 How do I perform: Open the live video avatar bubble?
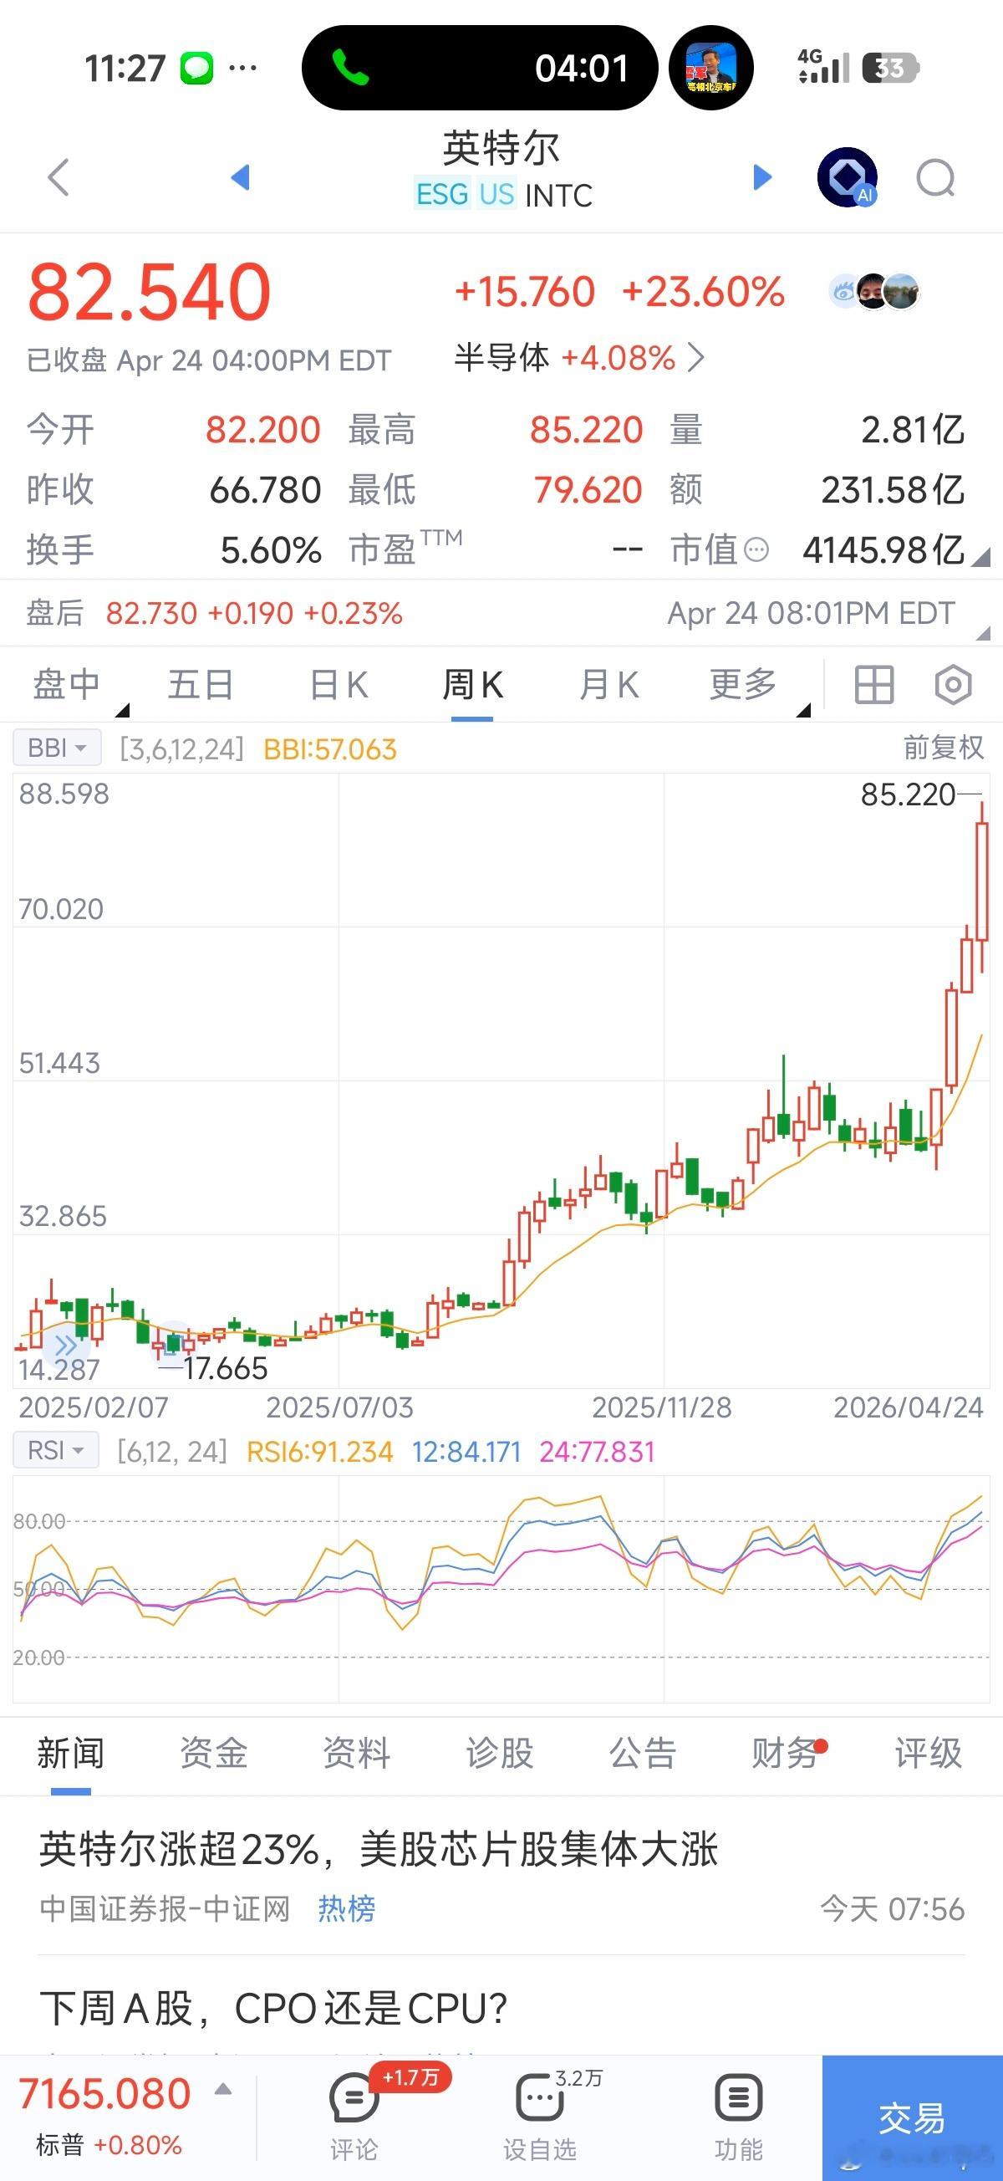(x=711, y=68)
